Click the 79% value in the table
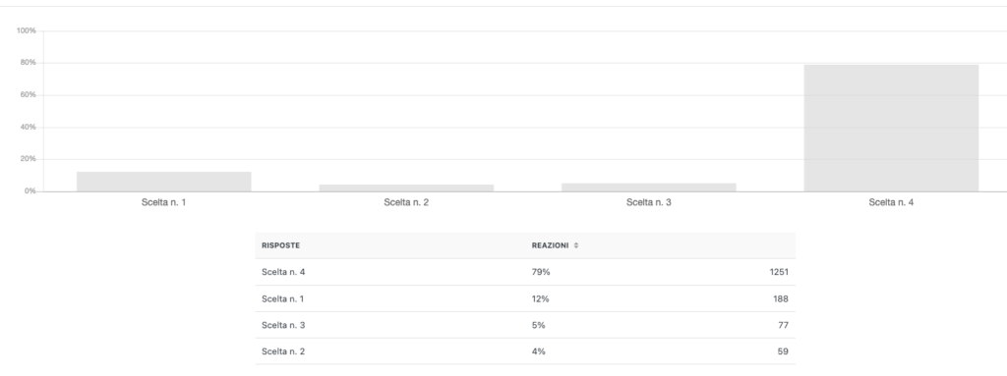 (x=541, y=272)
